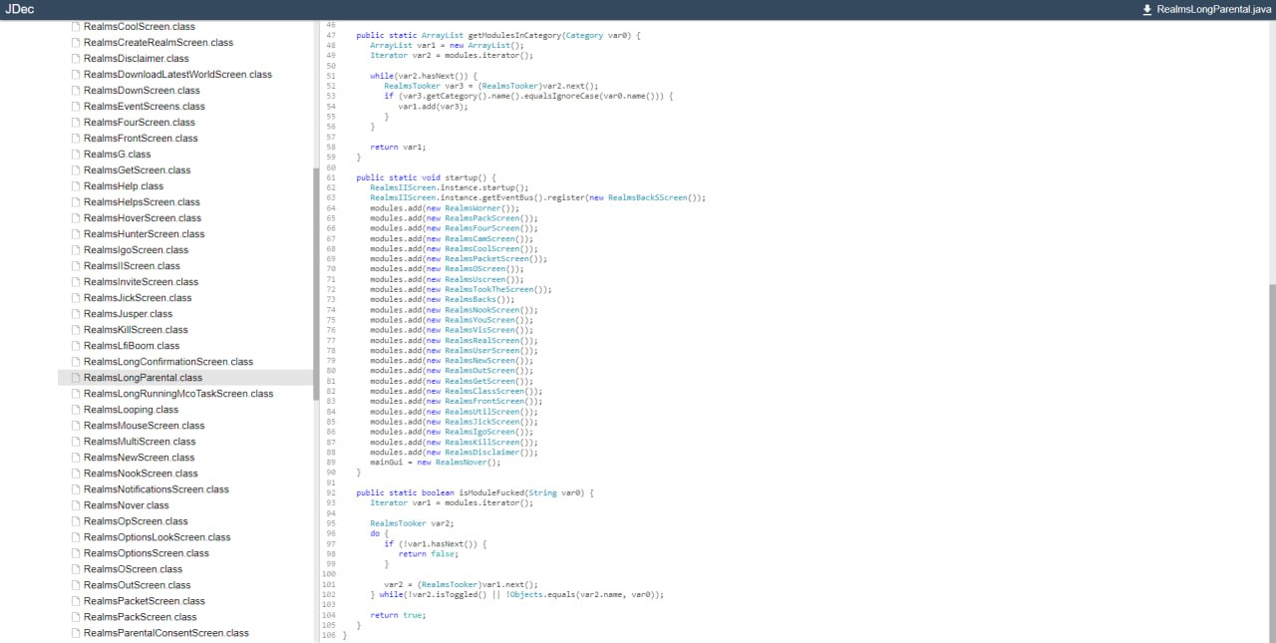Click "RealmsYouScreen" in the code
Viewport: 1276px width, 643px height.
(x=479, y=320)
